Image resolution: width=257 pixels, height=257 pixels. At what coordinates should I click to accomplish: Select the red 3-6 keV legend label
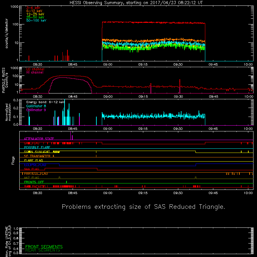point(33,8)
